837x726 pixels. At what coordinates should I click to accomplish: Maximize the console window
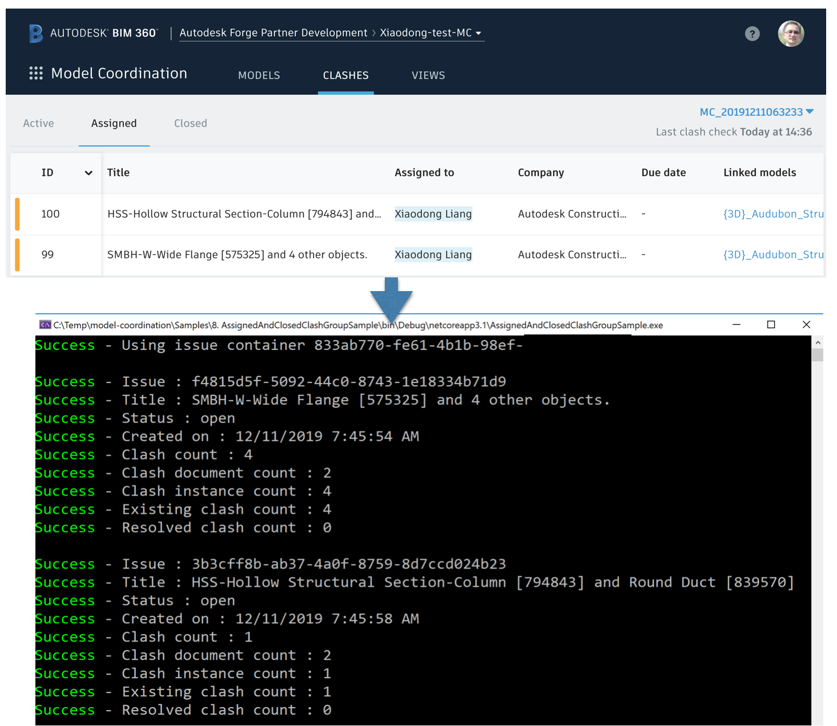(771, 325)
